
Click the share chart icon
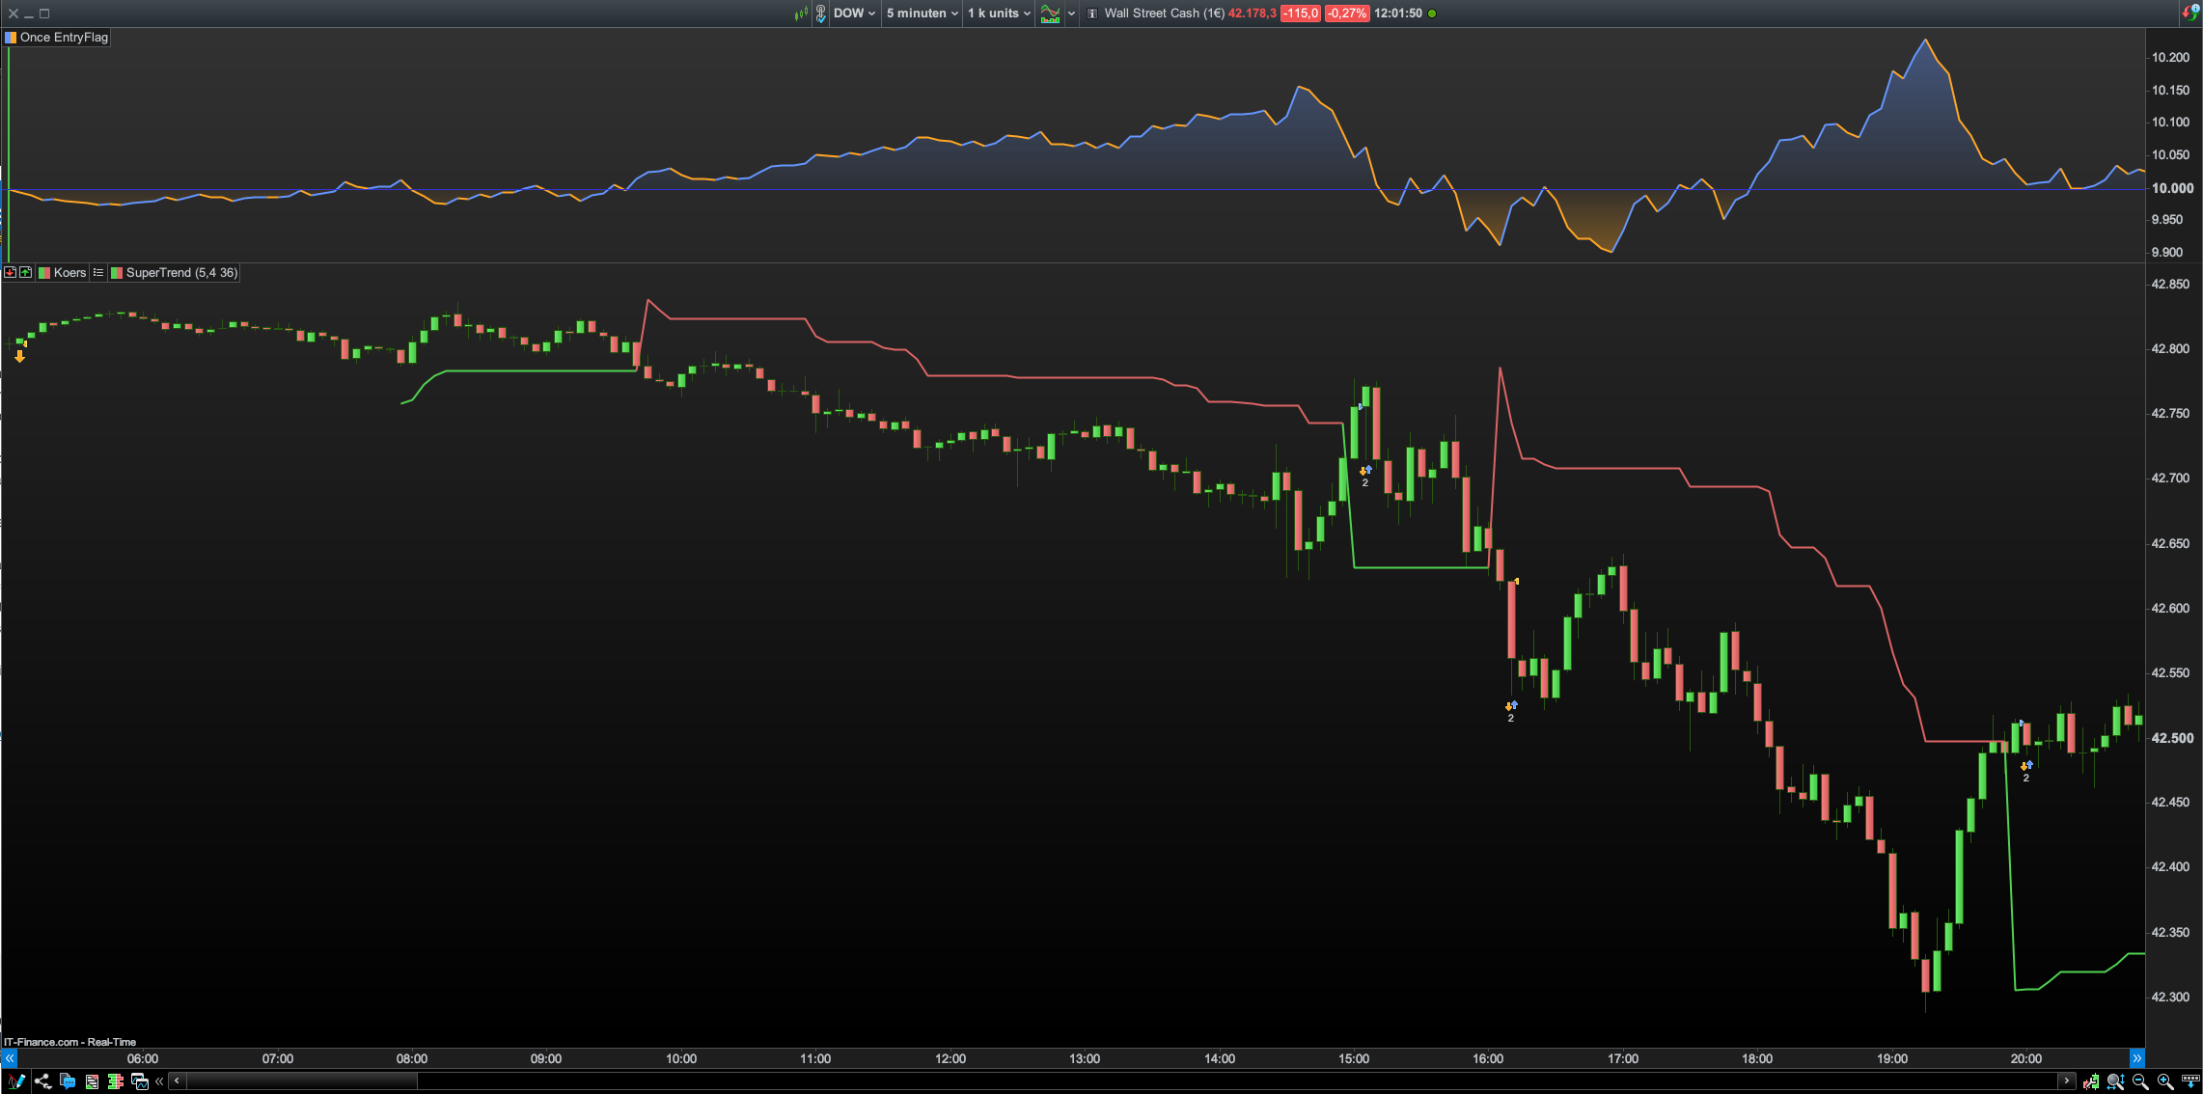tap(42, 1081)
